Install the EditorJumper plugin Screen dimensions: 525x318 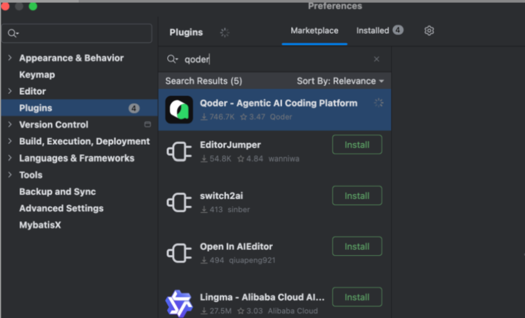357,145
